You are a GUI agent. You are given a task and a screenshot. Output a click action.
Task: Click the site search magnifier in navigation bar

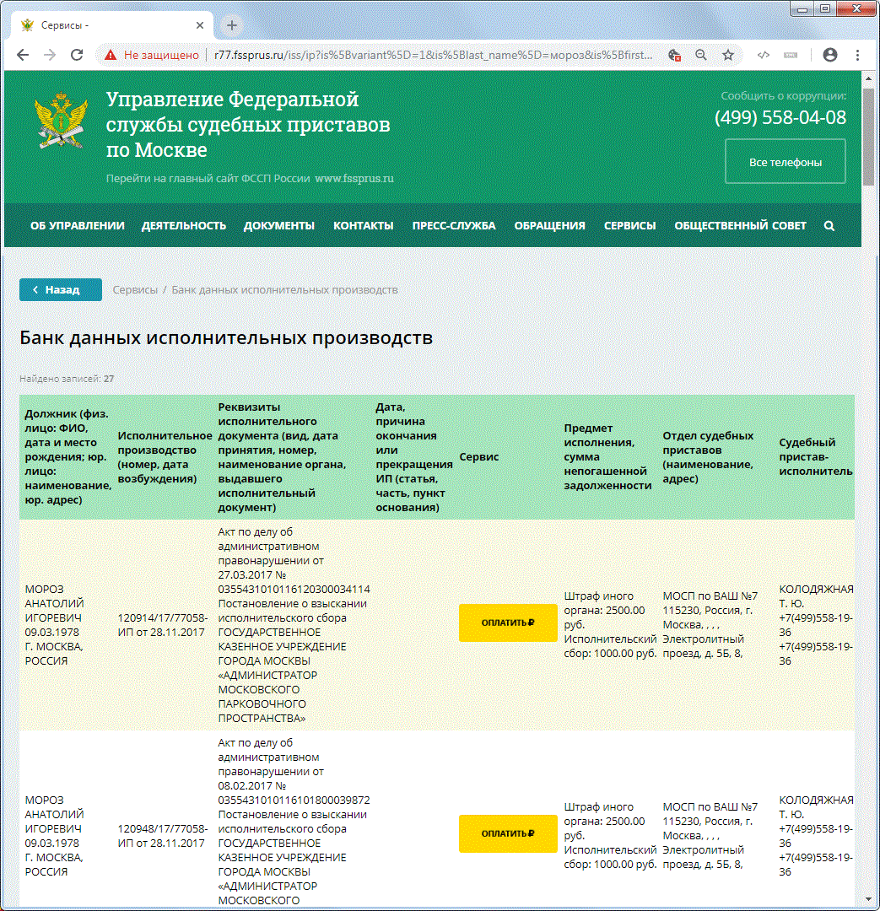pos(829,226)
